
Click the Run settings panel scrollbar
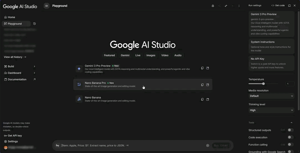click(x=299, y=61)
